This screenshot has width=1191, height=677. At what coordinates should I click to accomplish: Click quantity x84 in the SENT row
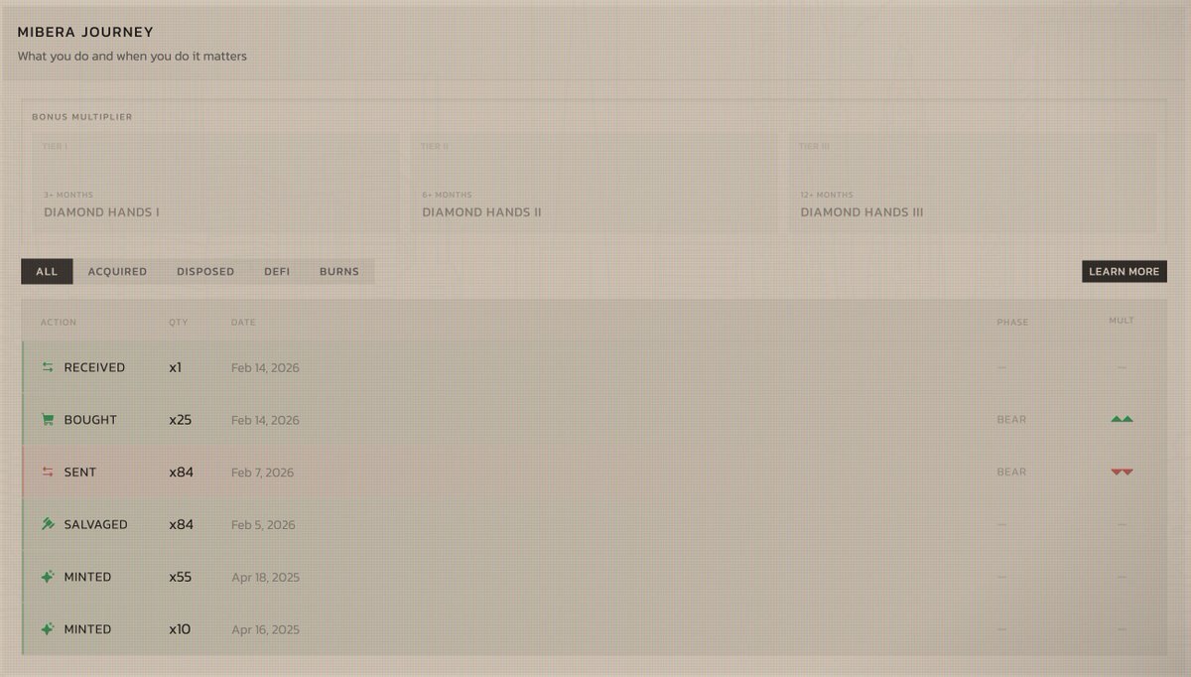click(x=181, y=473)
